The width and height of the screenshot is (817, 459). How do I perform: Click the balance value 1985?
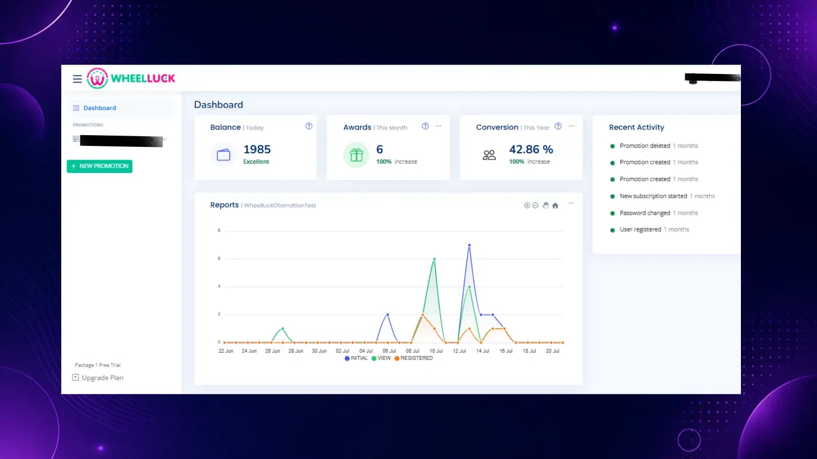[257, 149]
